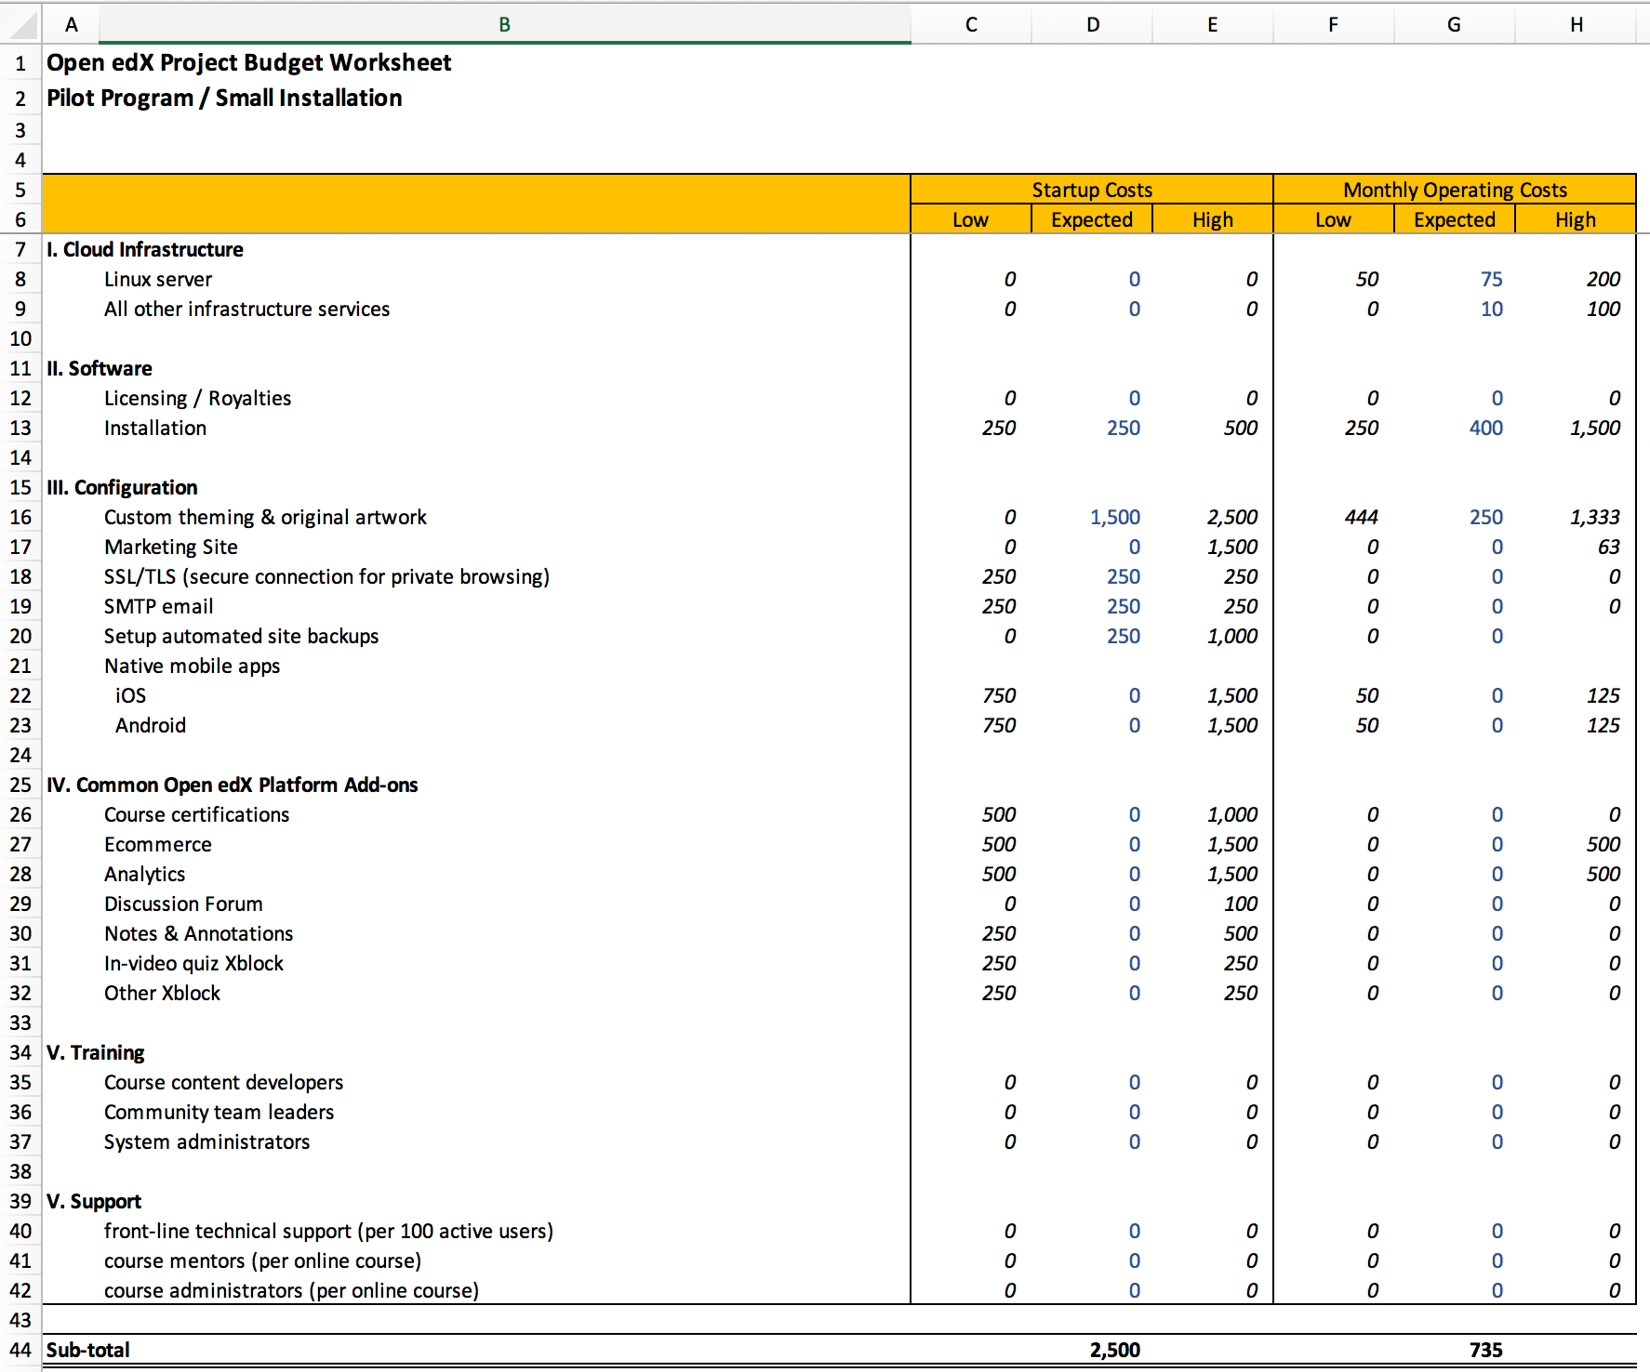Click row 44 header
The width and height of the screenshot is (1650, 1372).
(20, 1350)
